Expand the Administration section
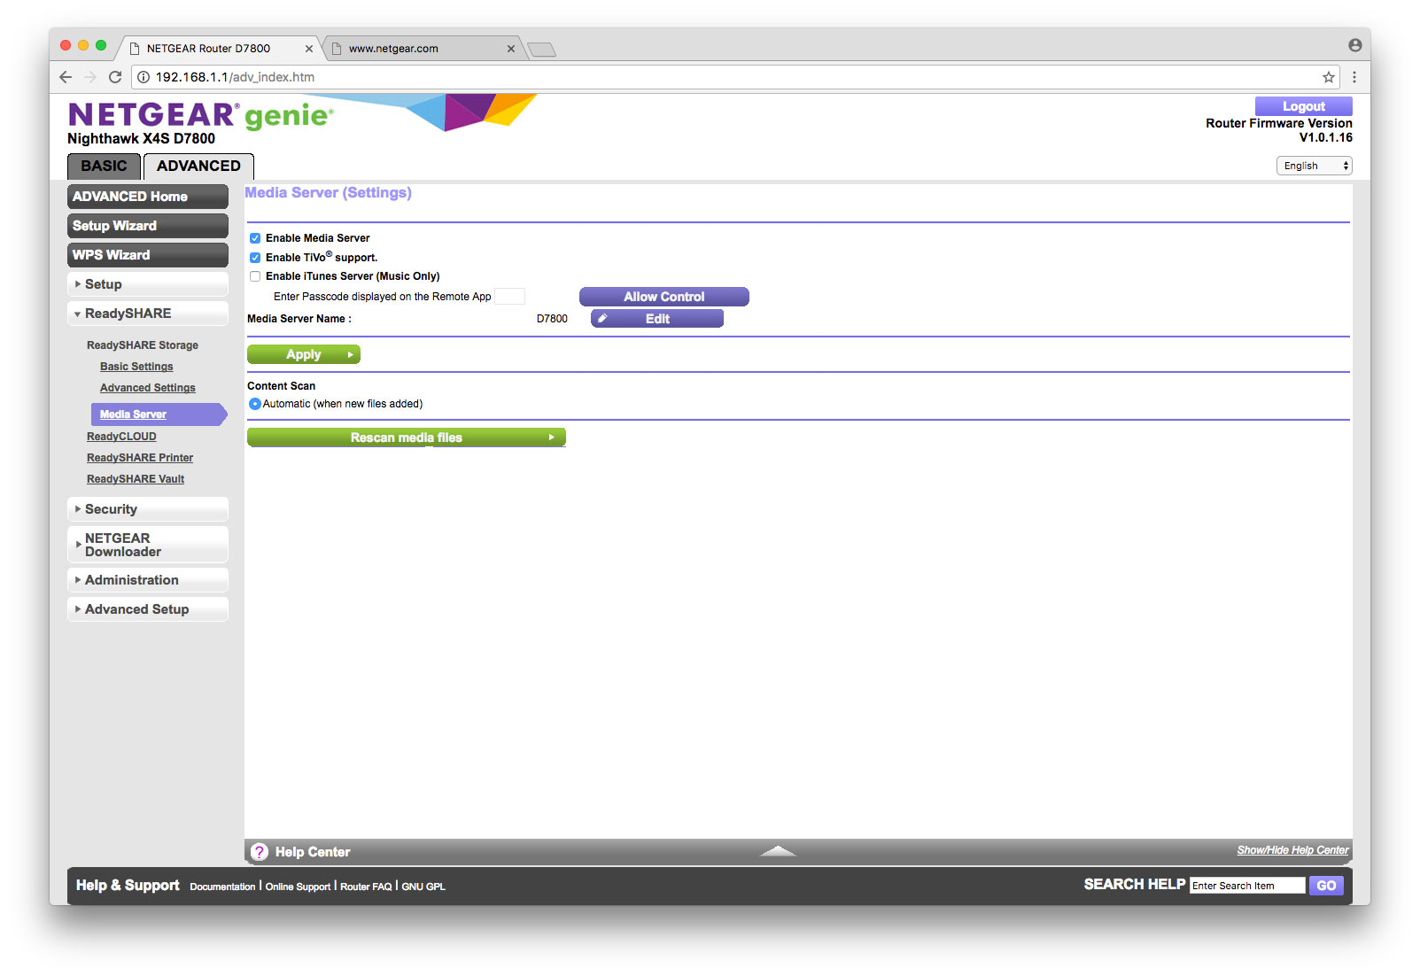Viewport: 1420px width, 976px height. click(147, 580)
